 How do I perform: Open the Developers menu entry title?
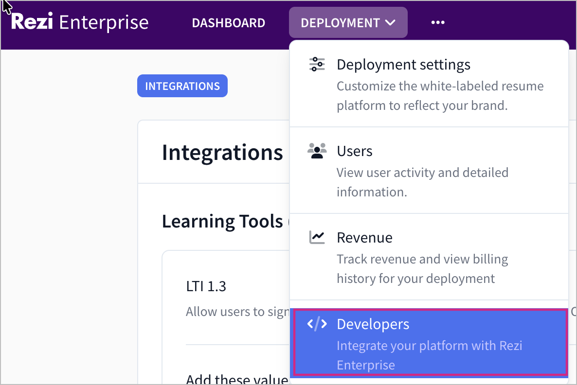point(373,324)
